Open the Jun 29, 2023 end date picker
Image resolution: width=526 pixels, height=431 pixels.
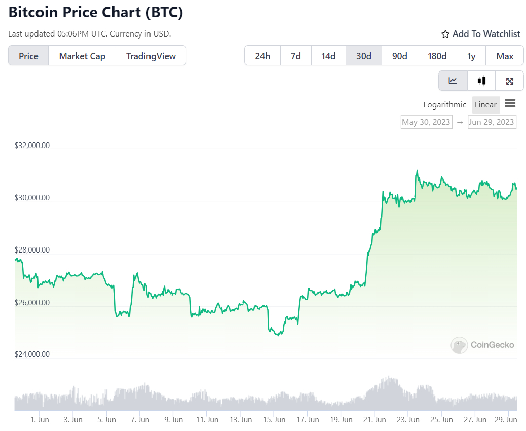point(492,122)
